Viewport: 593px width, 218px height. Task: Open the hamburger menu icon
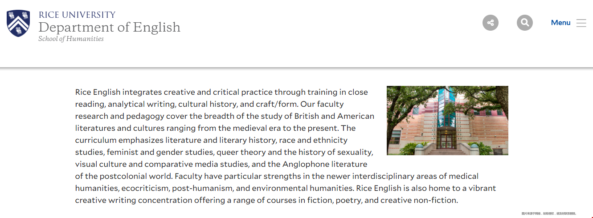click(x=581, y=23)
